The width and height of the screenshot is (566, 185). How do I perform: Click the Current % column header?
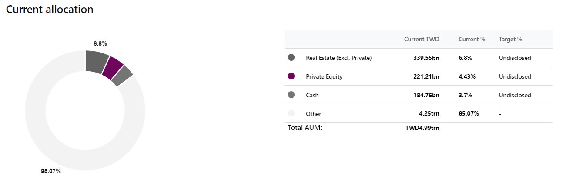(x=472, y=39)
